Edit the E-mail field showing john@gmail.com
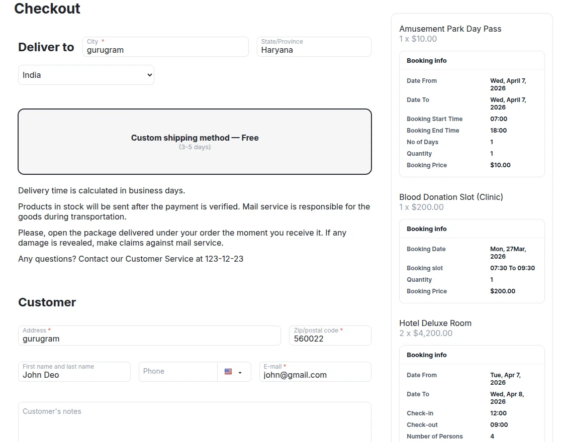The width and height of the screenshot is (563, 442). click(315, 375)
